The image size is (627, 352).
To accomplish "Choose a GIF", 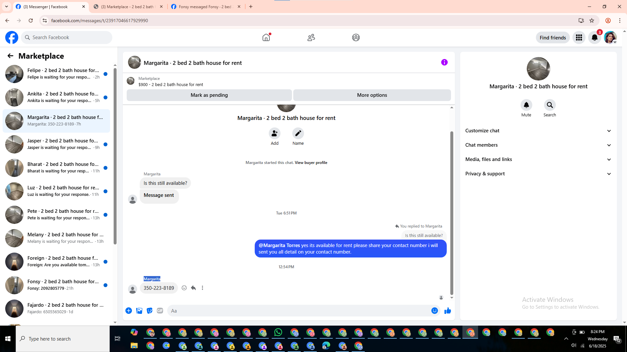I will tap(160, 311).
